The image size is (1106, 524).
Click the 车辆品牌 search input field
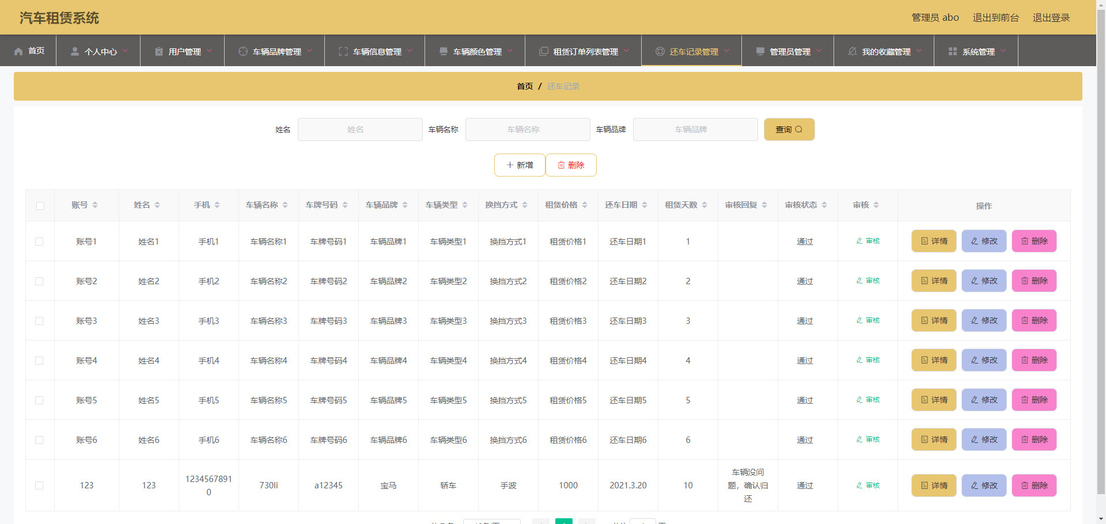695,129
